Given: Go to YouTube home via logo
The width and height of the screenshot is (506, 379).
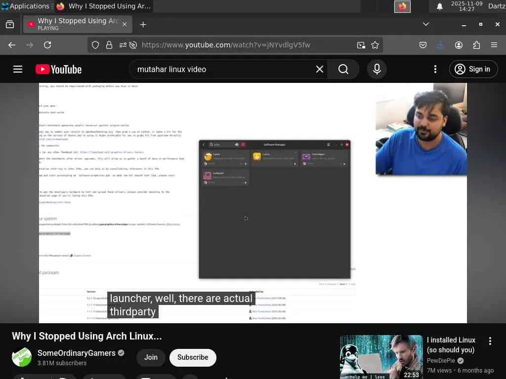Looking at the screenshot, I should click(59, 69).
